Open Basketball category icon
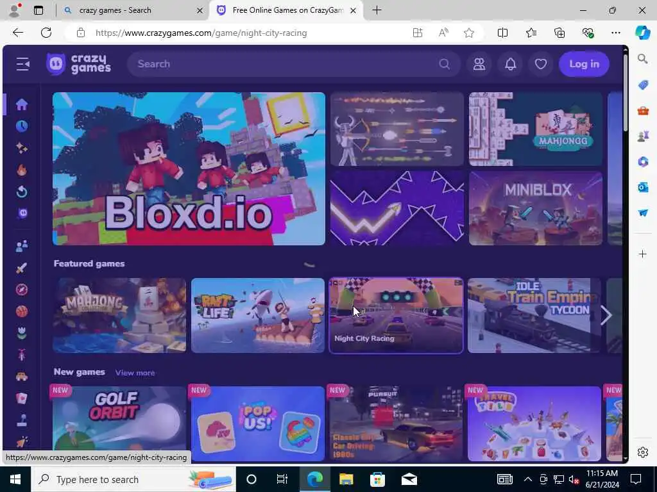 tap(22, 311)
